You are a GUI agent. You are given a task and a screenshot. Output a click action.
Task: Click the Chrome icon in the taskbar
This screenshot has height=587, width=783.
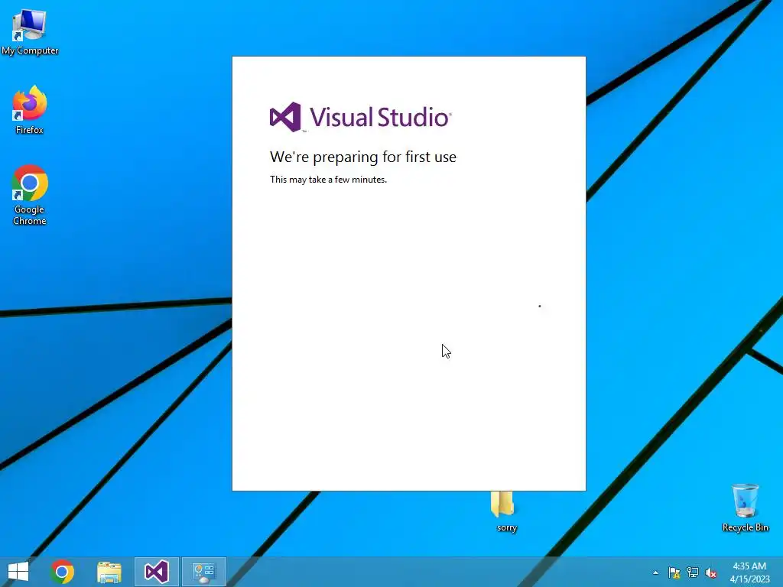[x=62, y=572]
